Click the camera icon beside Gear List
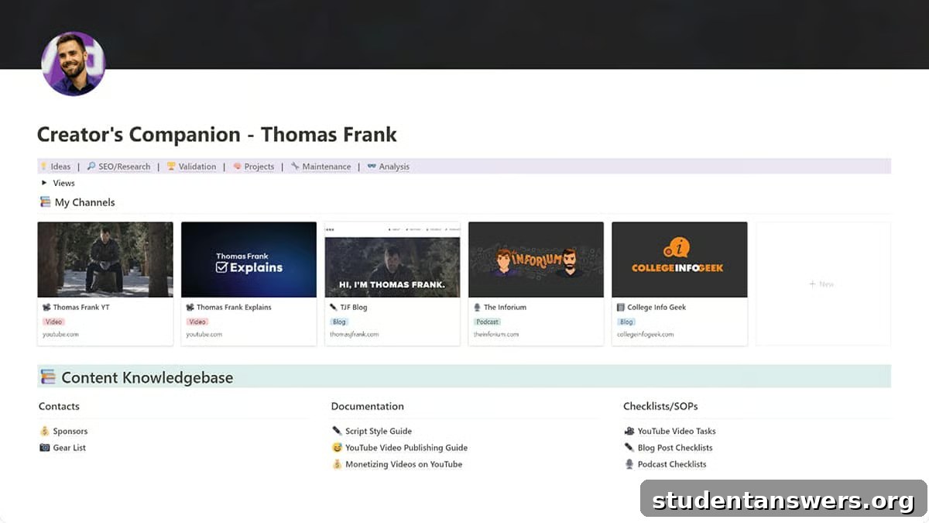 coord(45,448)
